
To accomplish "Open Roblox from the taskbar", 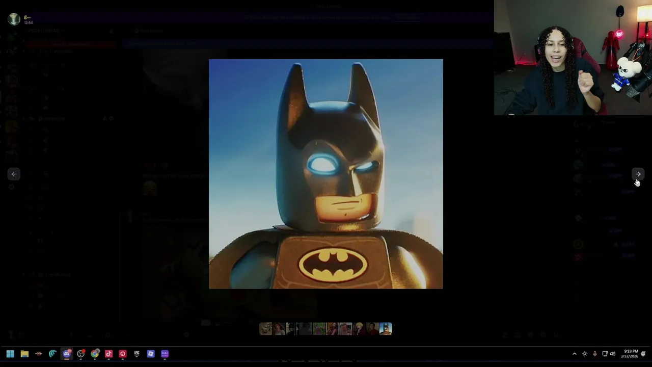I will click(151, 354).
